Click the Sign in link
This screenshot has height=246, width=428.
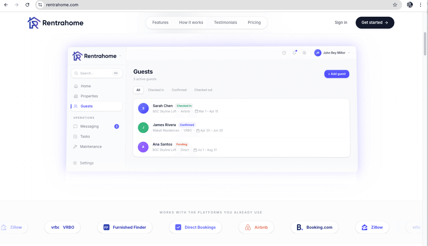point(341,22)
